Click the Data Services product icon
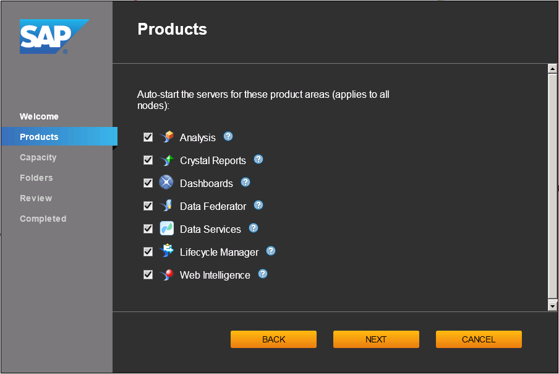Viewport: 559px width, 374px height. coord(166,228)
